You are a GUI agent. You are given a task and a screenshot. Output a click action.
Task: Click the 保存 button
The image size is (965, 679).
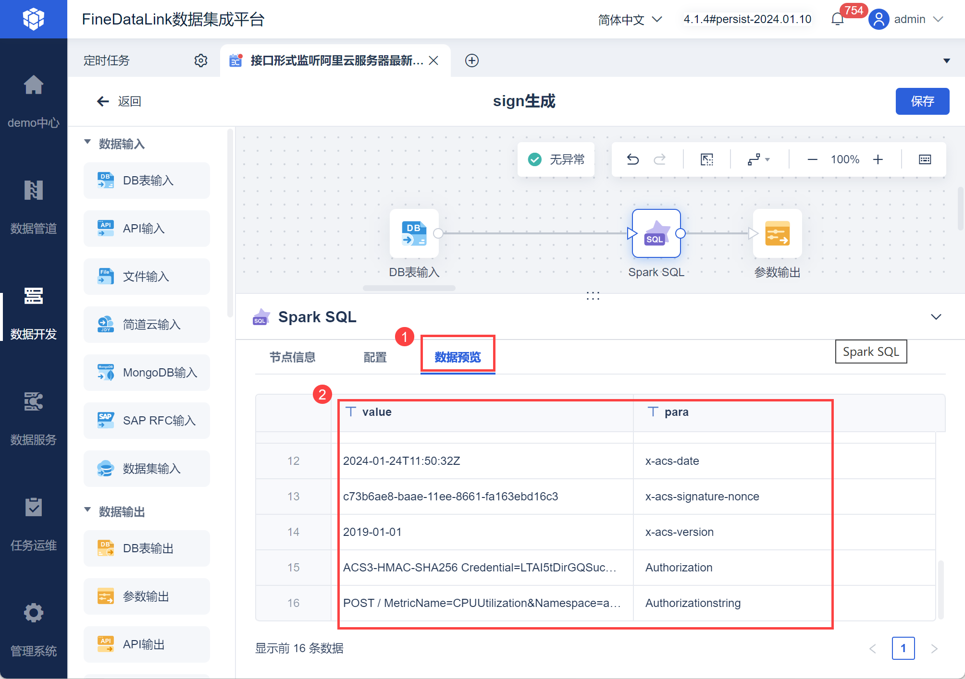point(922,101)
